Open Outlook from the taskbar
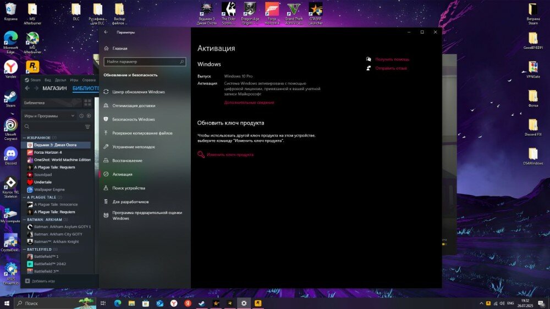The image size is (550, 309). pos(159,303)
